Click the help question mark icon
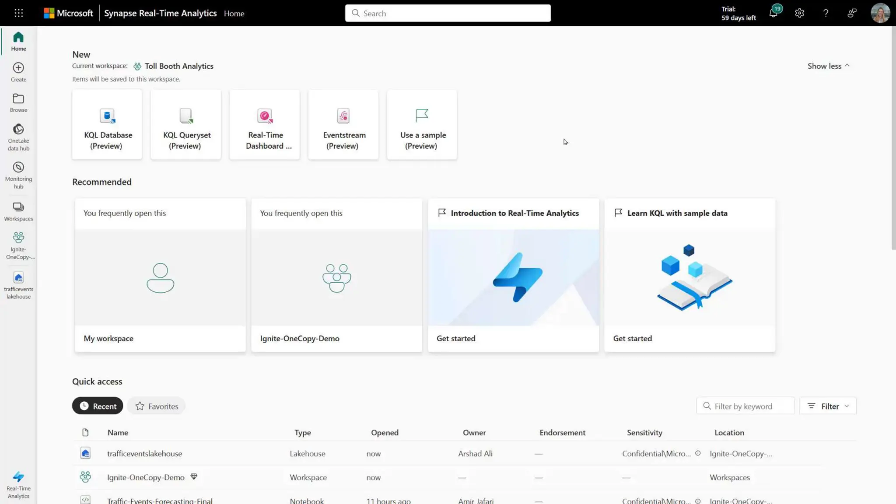Viewport: 896px width, 504px height. 826,13
